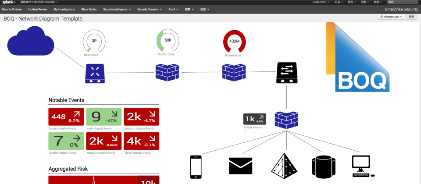Open the 2k Network Notable Events tile
Viewport: 421px width, 184px height.
click(x=103, y=141)
